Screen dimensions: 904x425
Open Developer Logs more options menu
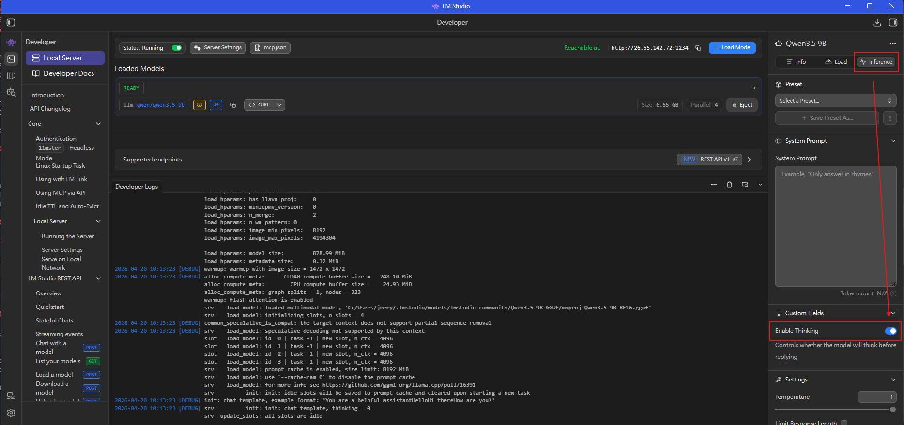[714, 185]
